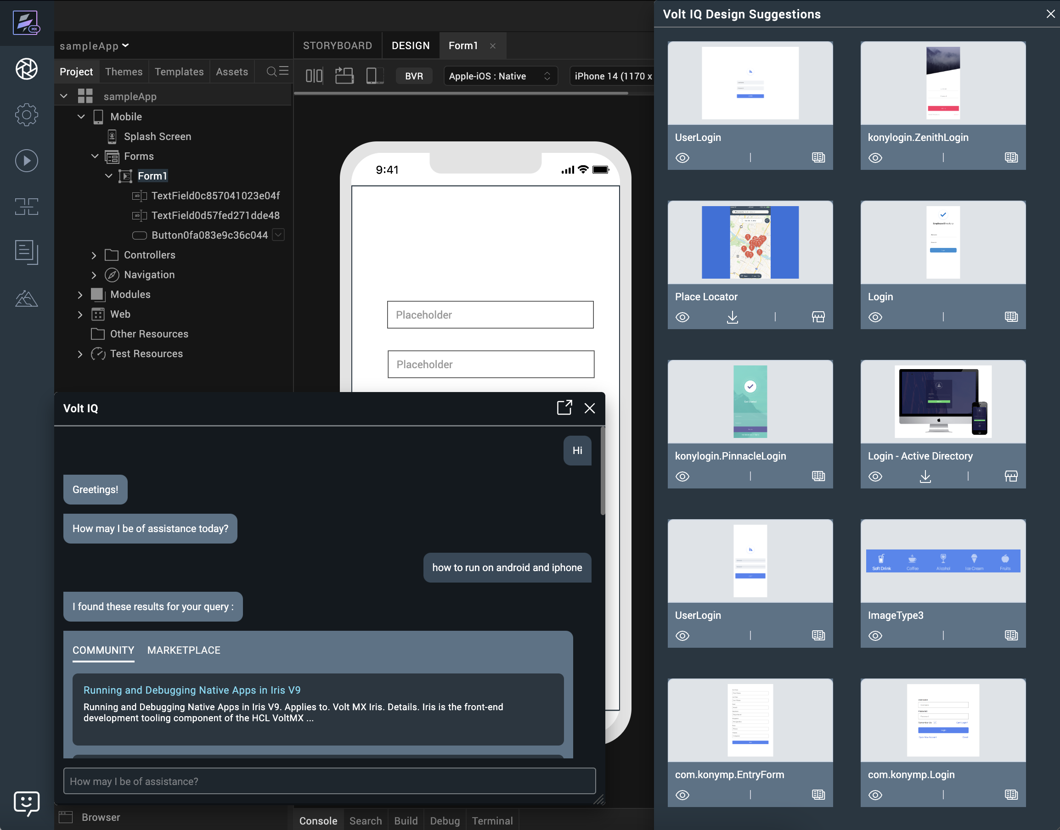Viewport: 1060px width, 830px height.
Task: Open the Volt IQ chat icon in sidebar
Action: [26, 803]
